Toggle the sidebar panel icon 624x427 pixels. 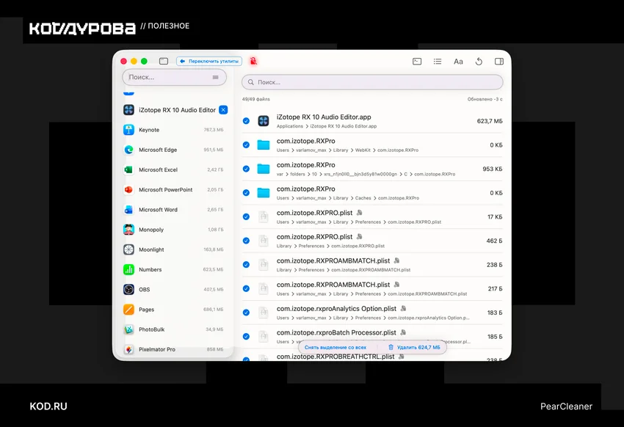[x=164, y=61]
